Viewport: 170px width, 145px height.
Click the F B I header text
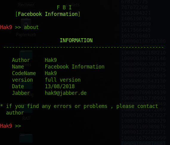tap(64, 7)
